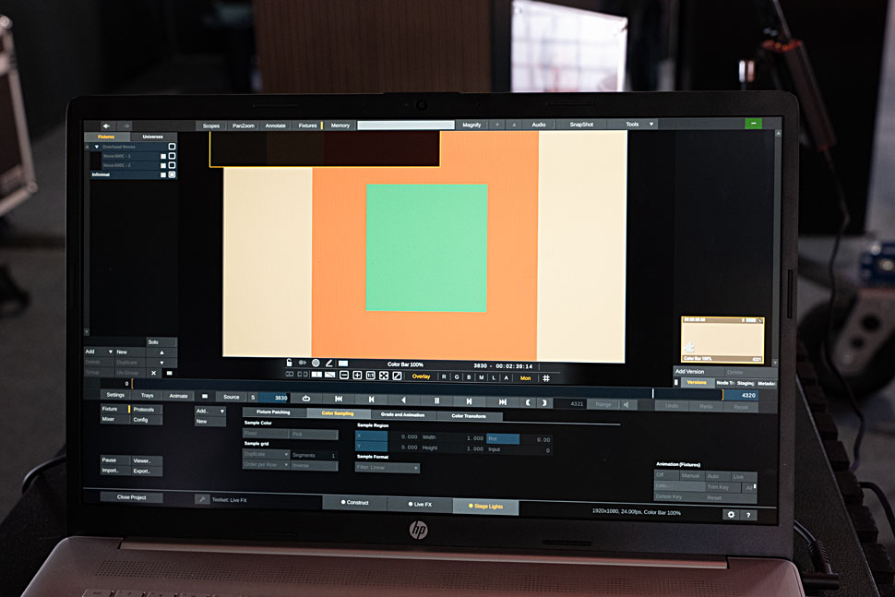Toggle the L luminance view
Screen dimensions: 895x597
[x=494, y=377]
